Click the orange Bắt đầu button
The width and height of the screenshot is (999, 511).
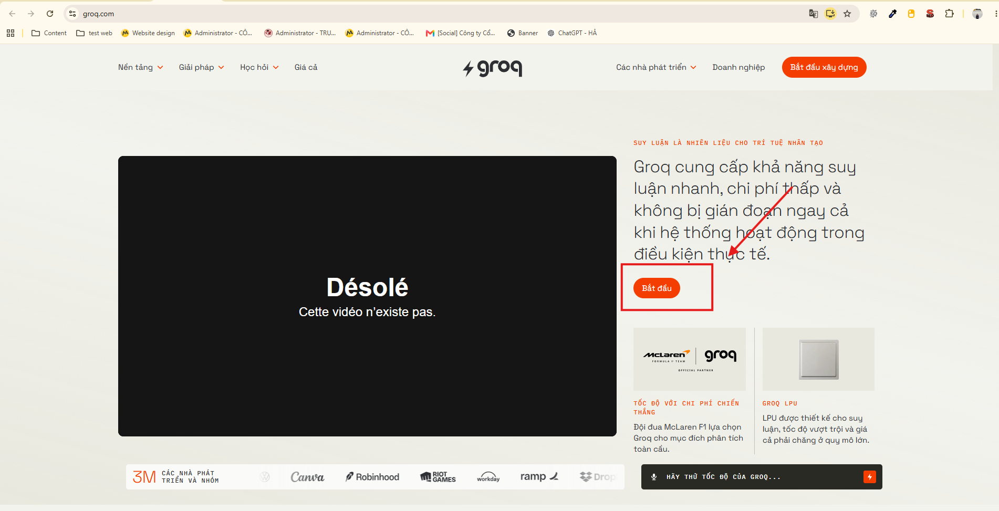(657, 288)
